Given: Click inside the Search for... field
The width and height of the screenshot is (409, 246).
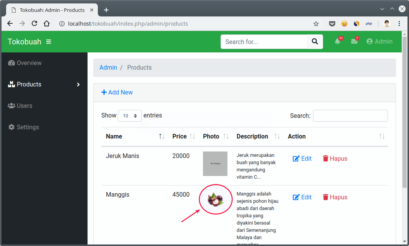Looking at the screenshot, I should [264, 42].
